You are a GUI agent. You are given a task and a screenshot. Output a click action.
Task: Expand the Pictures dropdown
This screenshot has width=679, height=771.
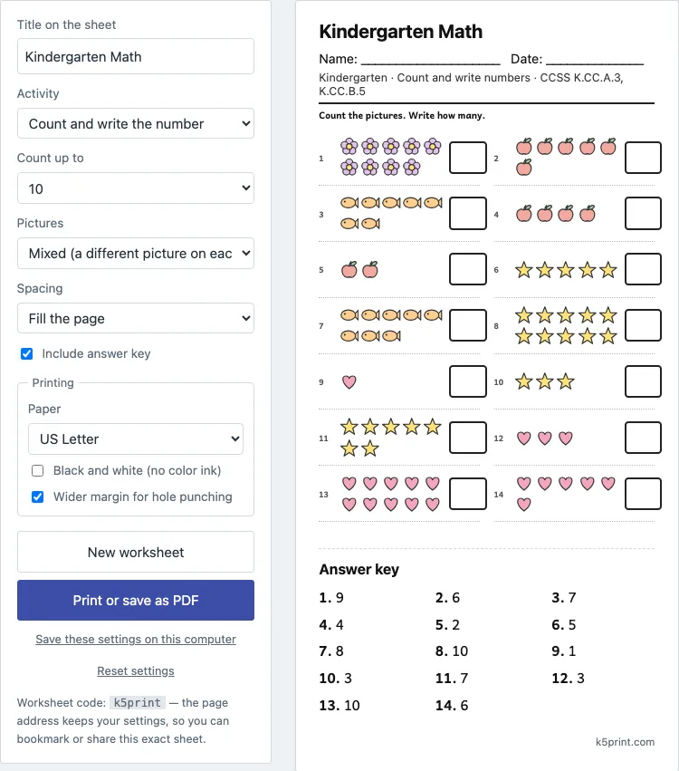pyautogui.click(x=136, y=254)
